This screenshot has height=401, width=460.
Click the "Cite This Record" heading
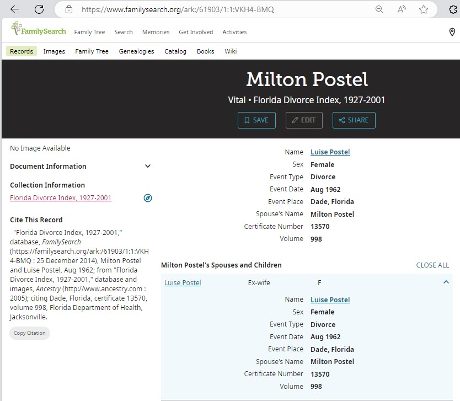pyautogui.click(x=36, y=220)
